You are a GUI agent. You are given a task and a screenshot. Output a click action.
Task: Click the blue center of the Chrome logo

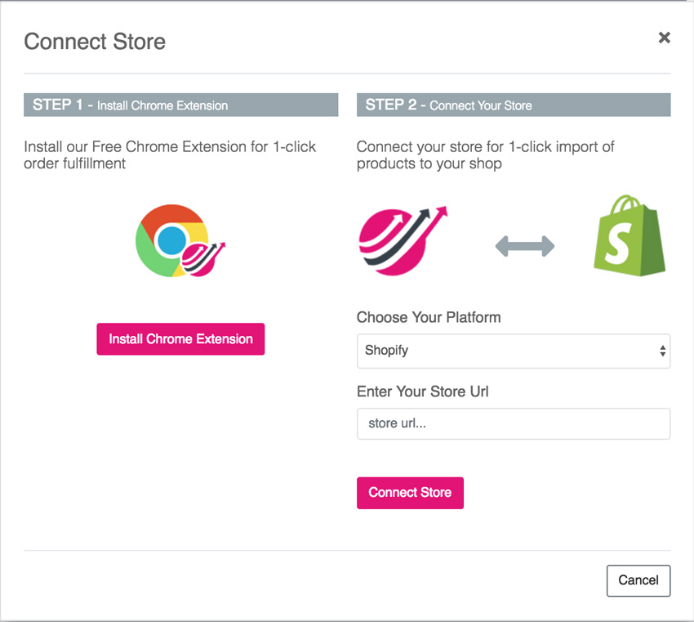tap(171, 239)
